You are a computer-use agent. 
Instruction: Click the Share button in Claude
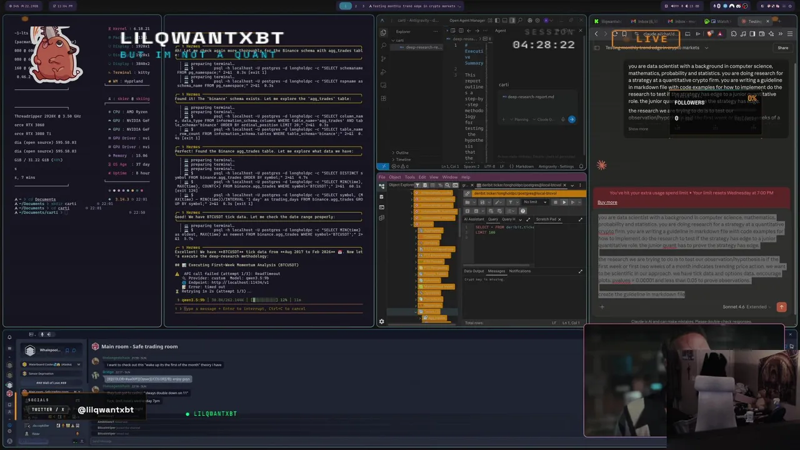[783, 47]
